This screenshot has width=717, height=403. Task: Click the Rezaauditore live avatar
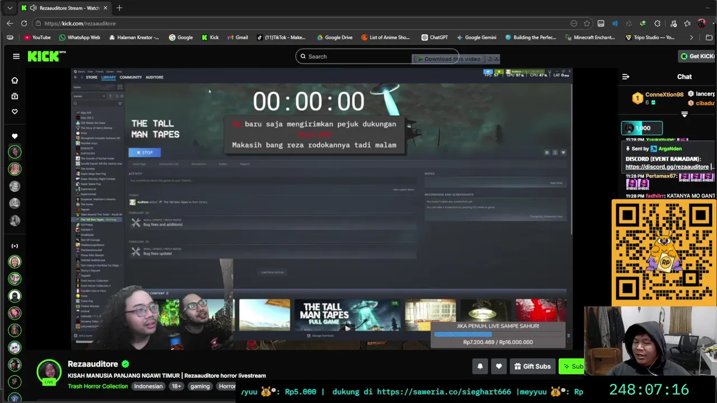point(49,372)
